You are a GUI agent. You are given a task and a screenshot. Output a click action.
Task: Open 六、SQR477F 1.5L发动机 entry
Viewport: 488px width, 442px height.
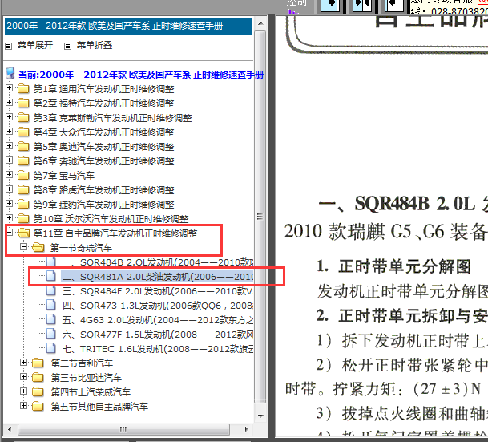click(x=158, y=335)
